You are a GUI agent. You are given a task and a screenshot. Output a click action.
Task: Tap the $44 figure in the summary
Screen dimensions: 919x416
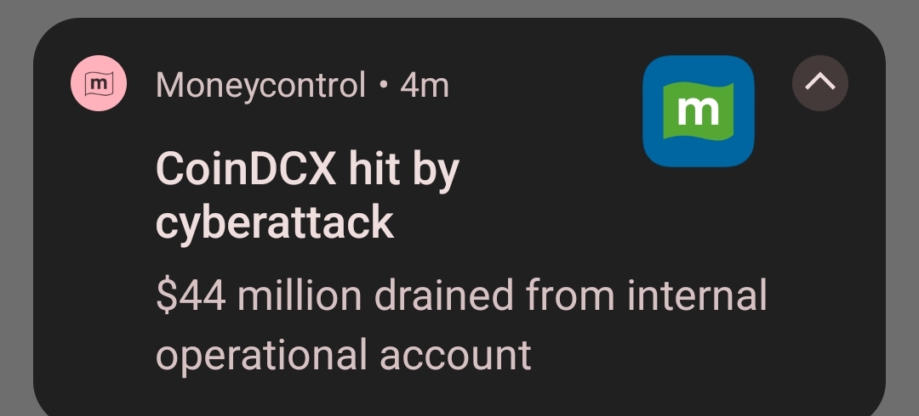191,296
